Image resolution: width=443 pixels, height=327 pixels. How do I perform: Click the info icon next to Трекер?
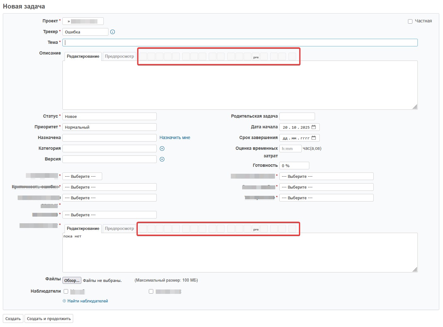coord(113,32)
